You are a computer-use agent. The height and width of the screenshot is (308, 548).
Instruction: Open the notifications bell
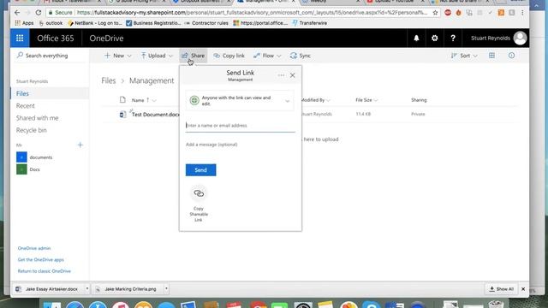pyautogui.click(x=416, y=38)
